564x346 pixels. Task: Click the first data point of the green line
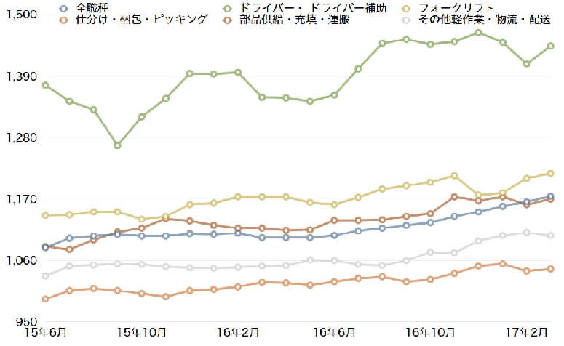(45, 85)
